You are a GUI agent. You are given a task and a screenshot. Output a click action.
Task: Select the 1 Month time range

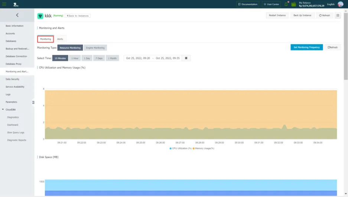tap(112, 58)
